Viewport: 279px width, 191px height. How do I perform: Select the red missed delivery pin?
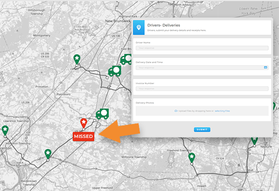[84, 123]
